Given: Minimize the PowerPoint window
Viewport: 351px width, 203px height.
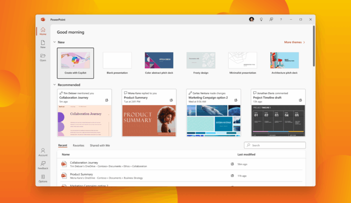Looking at the screenshot, I should coord(291,19).
